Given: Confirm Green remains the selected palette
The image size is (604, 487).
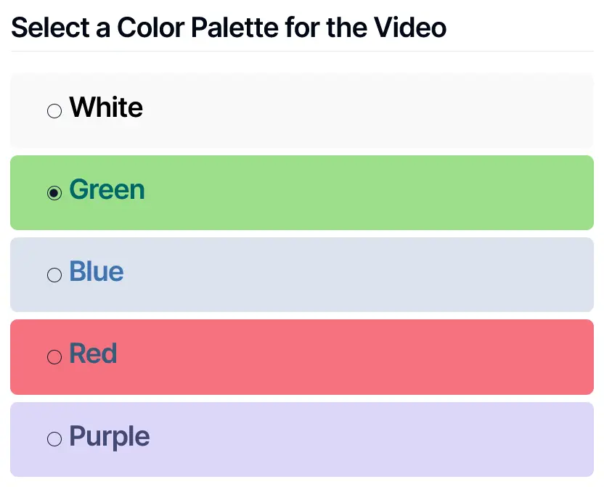Looking at the screenshot, I should [x=54, y=193].
